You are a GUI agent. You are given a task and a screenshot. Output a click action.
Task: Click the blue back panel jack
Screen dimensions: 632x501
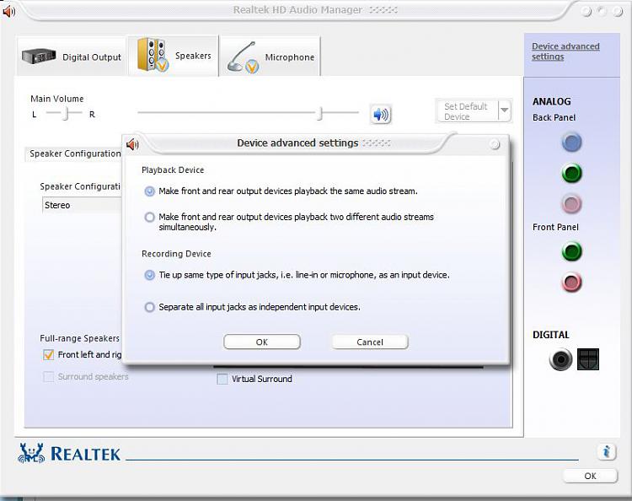[571, 142]
